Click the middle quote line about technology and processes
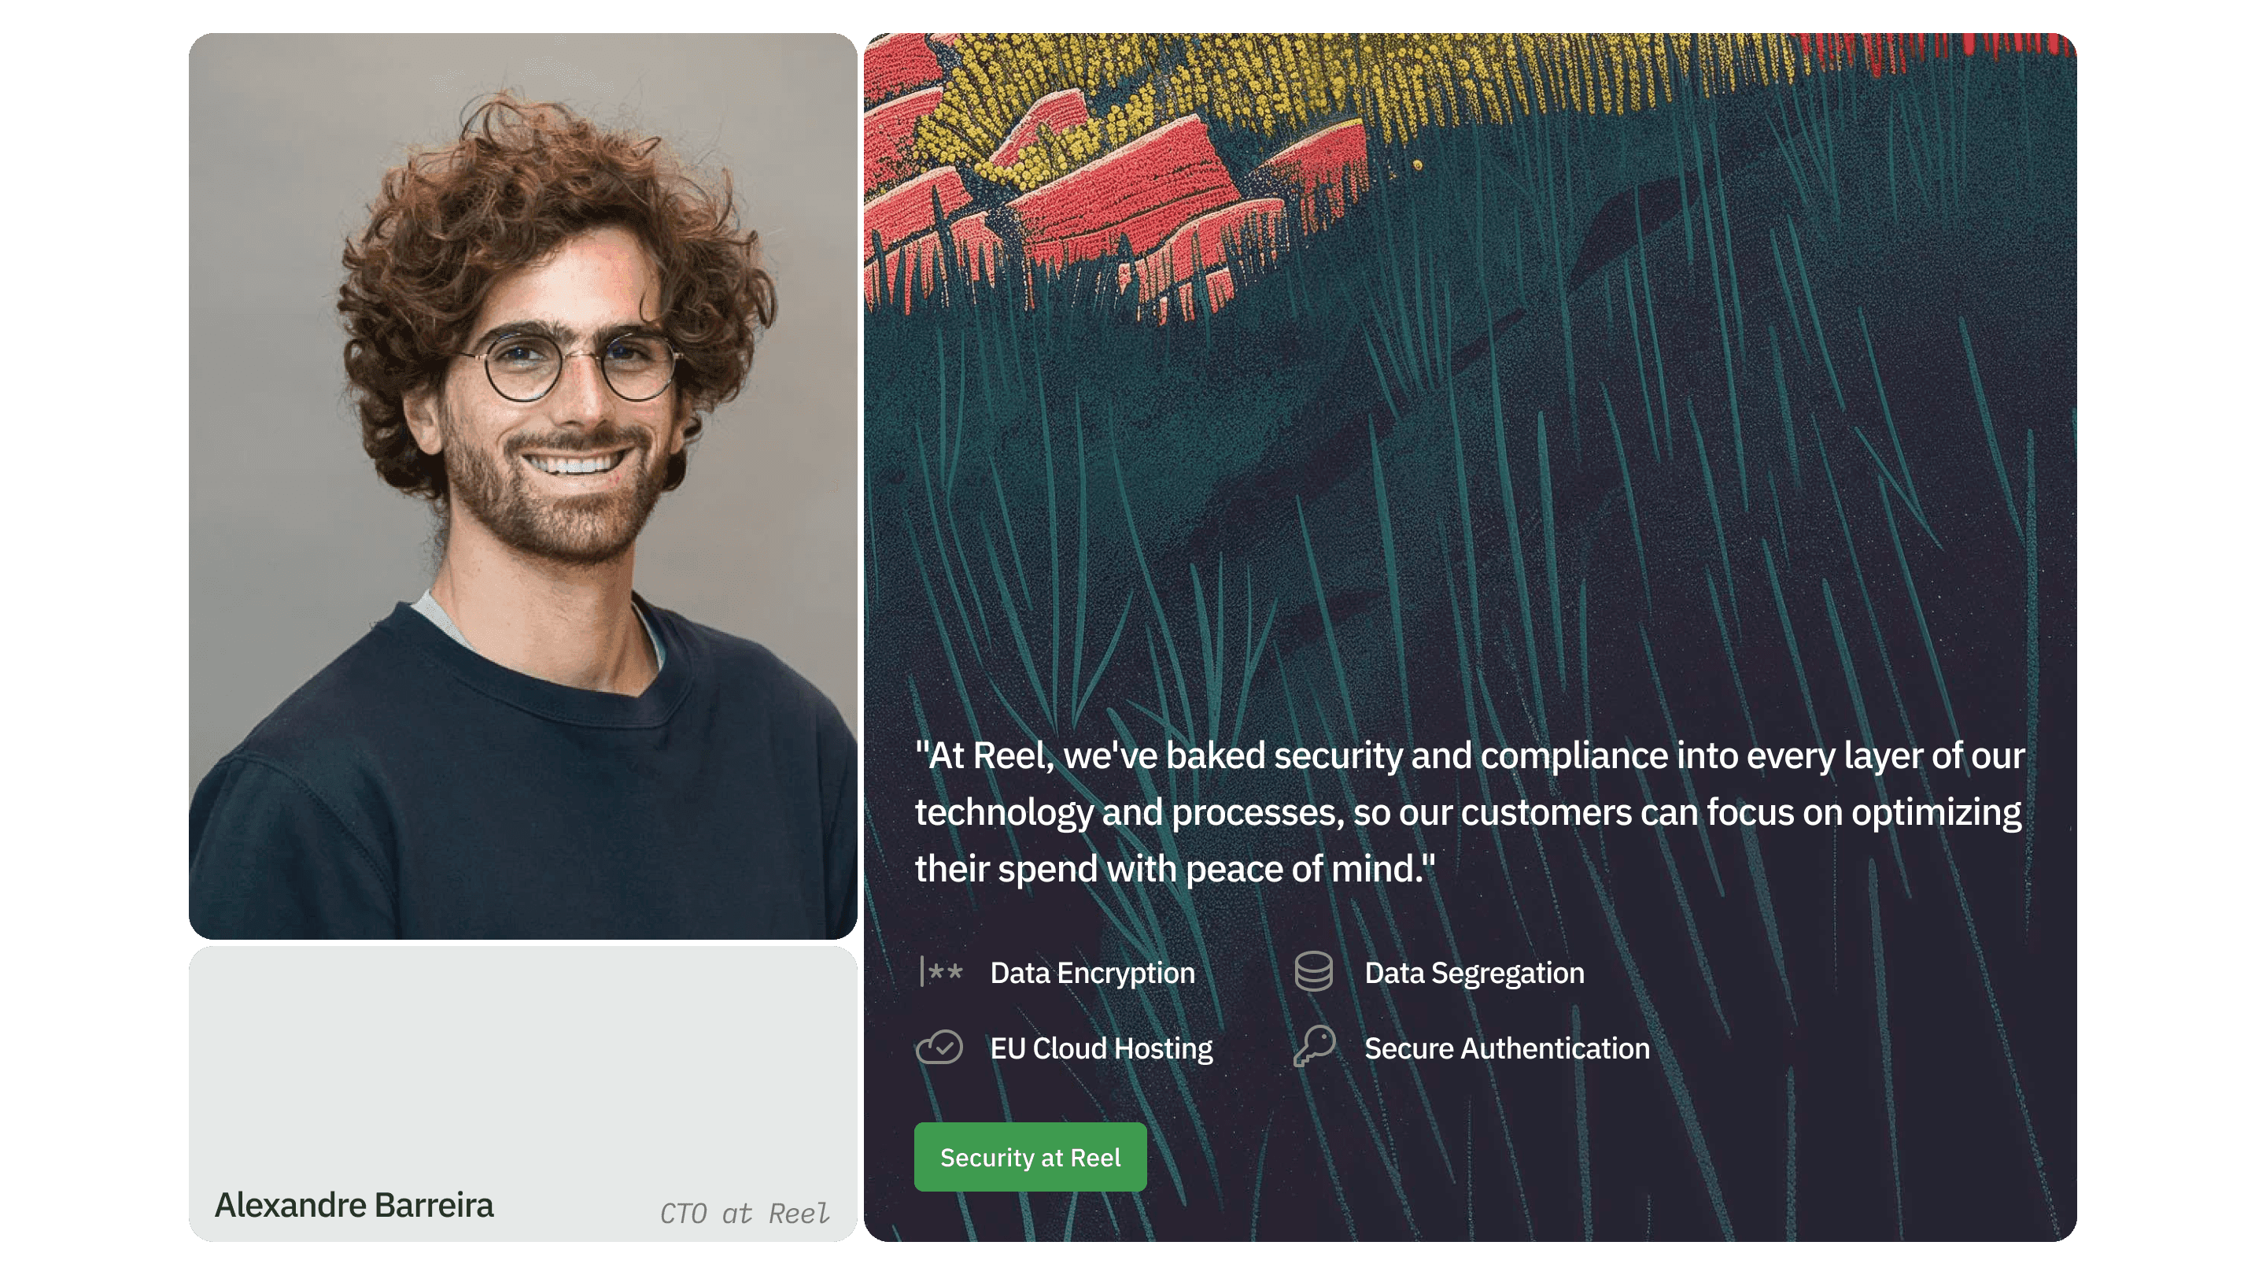2266x1275 pixels. point(1468,812)
